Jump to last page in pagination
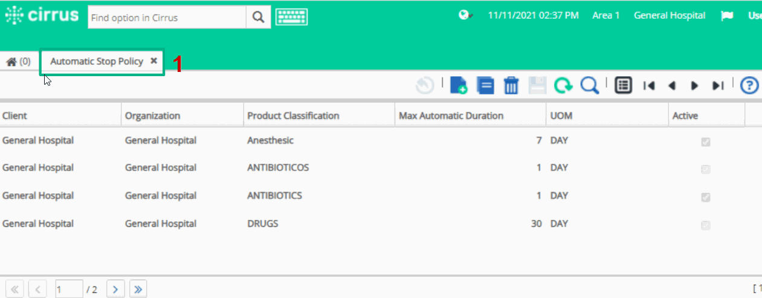The height and width of the screenshot is (298, 762). coord(138,290)
